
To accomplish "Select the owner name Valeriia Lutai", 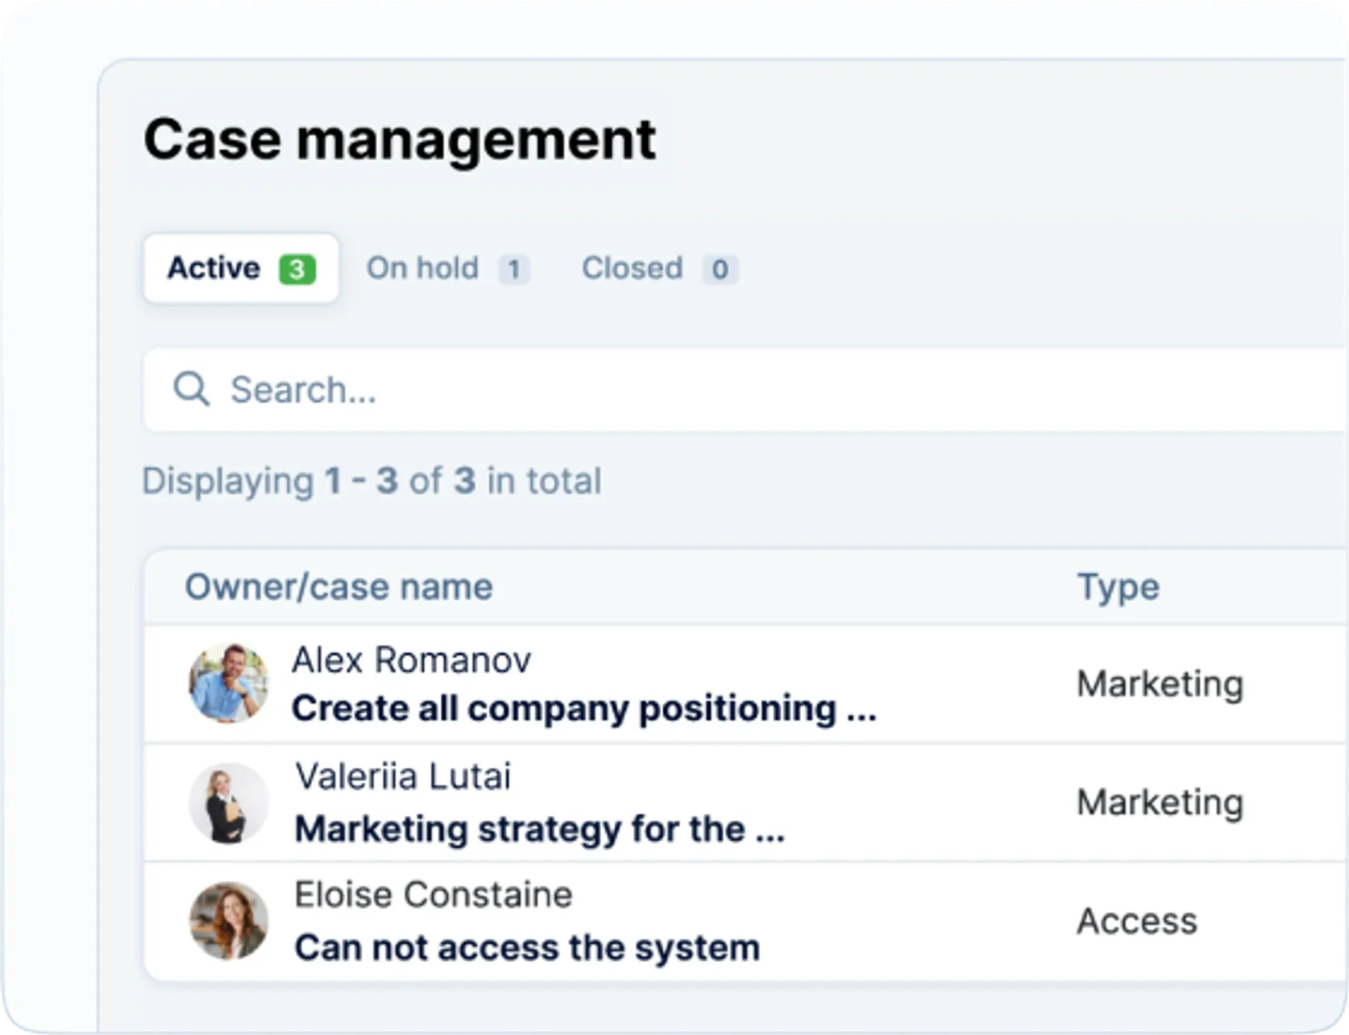I will click(x=403, y=776).
